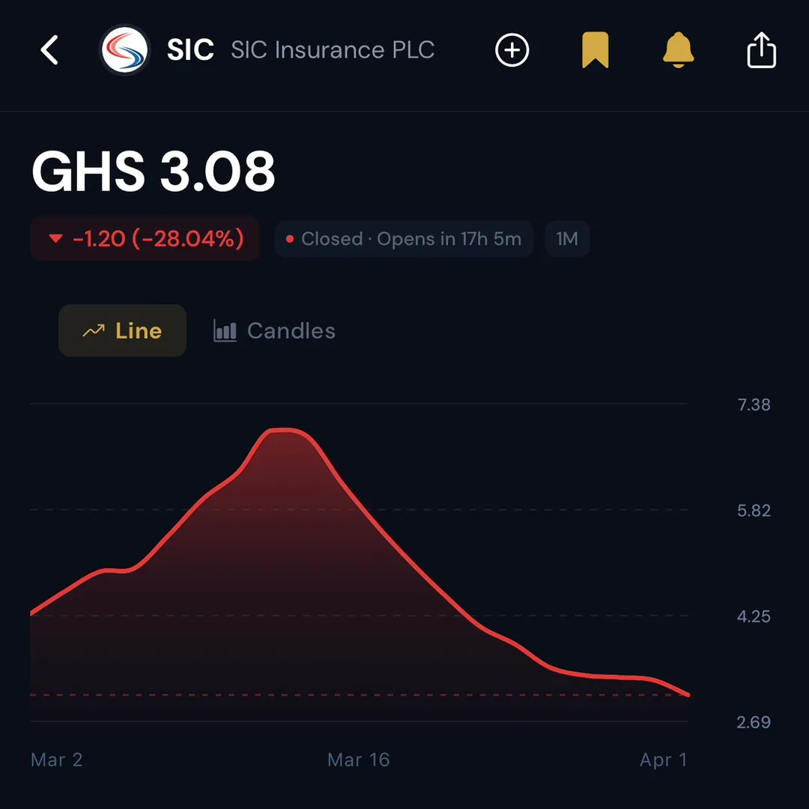Viewport: 809px width, 809px height.
Task: Tap the Mar 16 date label
Action: (359, 760)
